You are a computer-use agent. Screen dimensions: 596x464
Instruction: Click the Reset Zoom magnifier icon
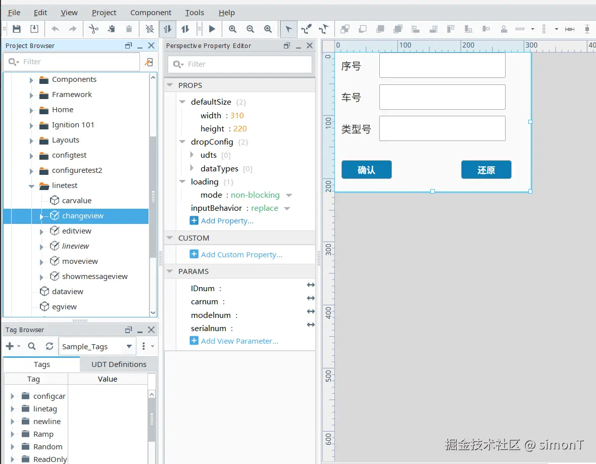tap(268, 29)
